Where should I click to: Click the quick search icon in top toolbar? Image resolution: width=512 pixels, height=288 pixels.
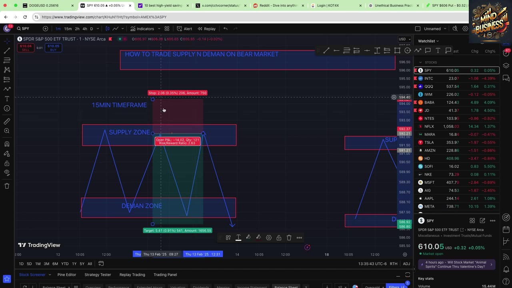tap(455, 29)
